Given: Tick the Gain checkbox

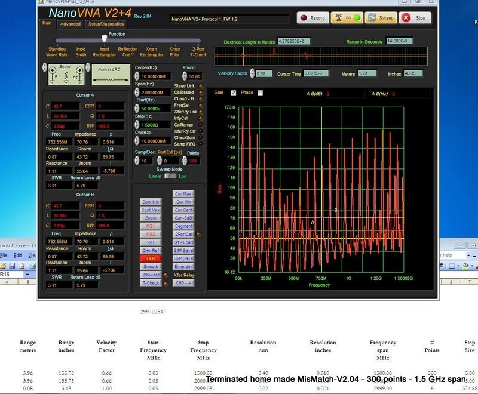Looking at the screenshot, I should point(234,93).
